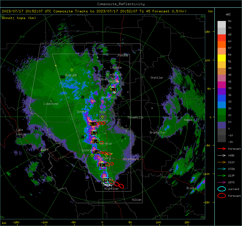Click the Drumheller city label
This screenshot has height=226, width=242.
(x=158, y=132)
